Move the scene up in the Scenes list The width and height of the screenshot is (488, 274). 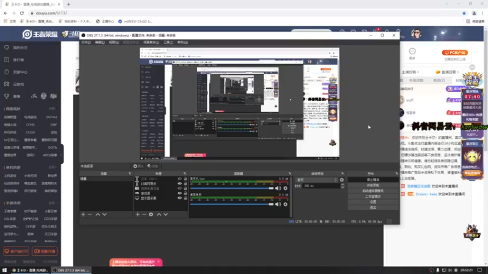tap(98, 214)
